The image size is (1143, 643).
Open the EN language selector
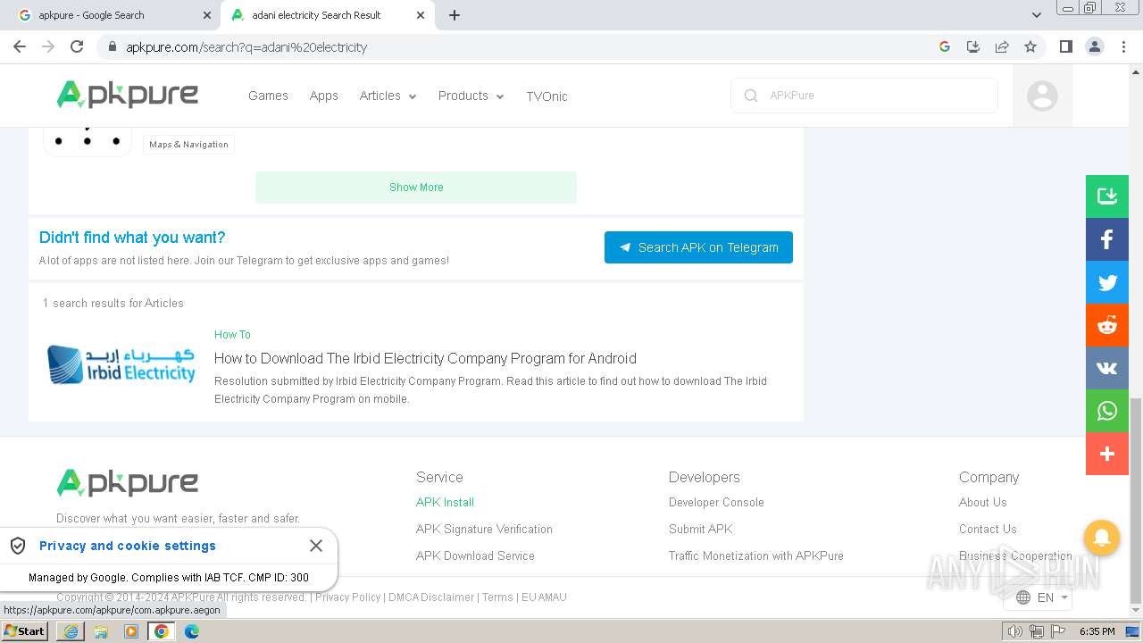(1038, 597)
